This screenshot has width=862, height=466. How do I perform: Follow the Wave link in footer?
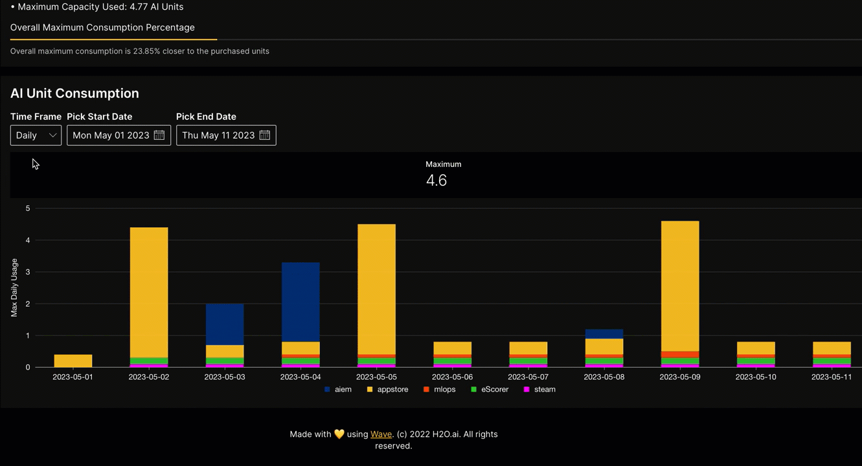point(381,434)
